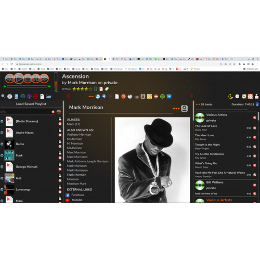
Task: Click the green skip-backward arrows icon
Action: coord(5,86)
